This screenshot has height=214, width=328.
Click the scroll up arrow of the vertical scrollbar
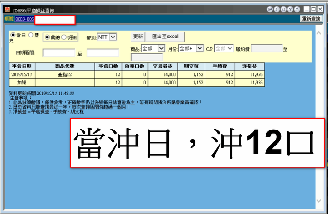point(318,33)
